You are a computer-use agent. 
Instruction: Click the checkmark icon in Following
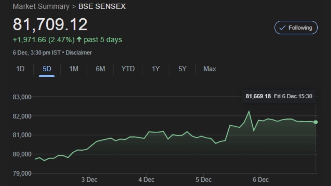pos(283,28)
